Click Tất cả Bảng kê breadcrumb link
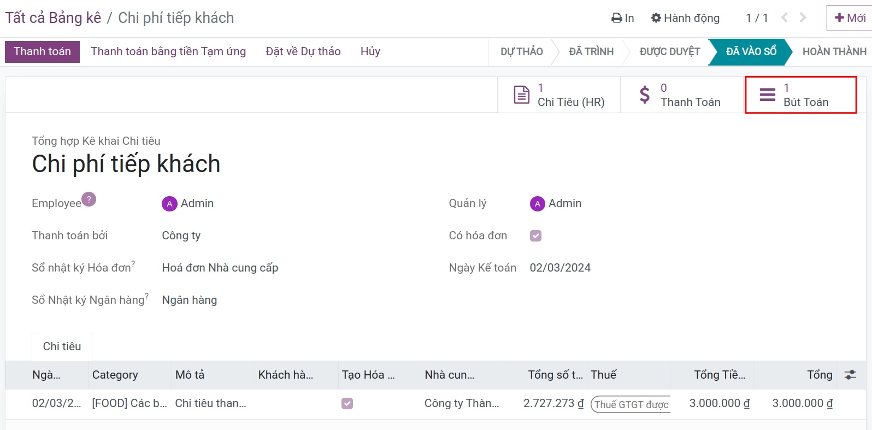Image resolution: width=872 pixels, height=430 pixels. tap(54, 18)
